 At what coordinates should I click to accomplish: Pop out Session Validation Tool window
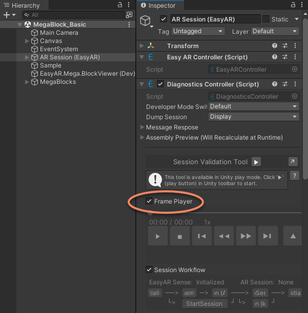[x=293, y=162]
